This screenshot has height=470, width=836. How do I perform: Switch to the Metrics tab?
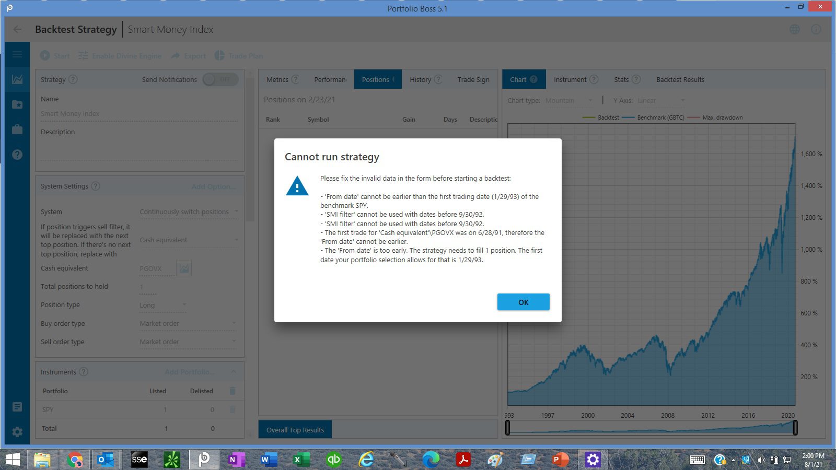[x=282, y=79]
